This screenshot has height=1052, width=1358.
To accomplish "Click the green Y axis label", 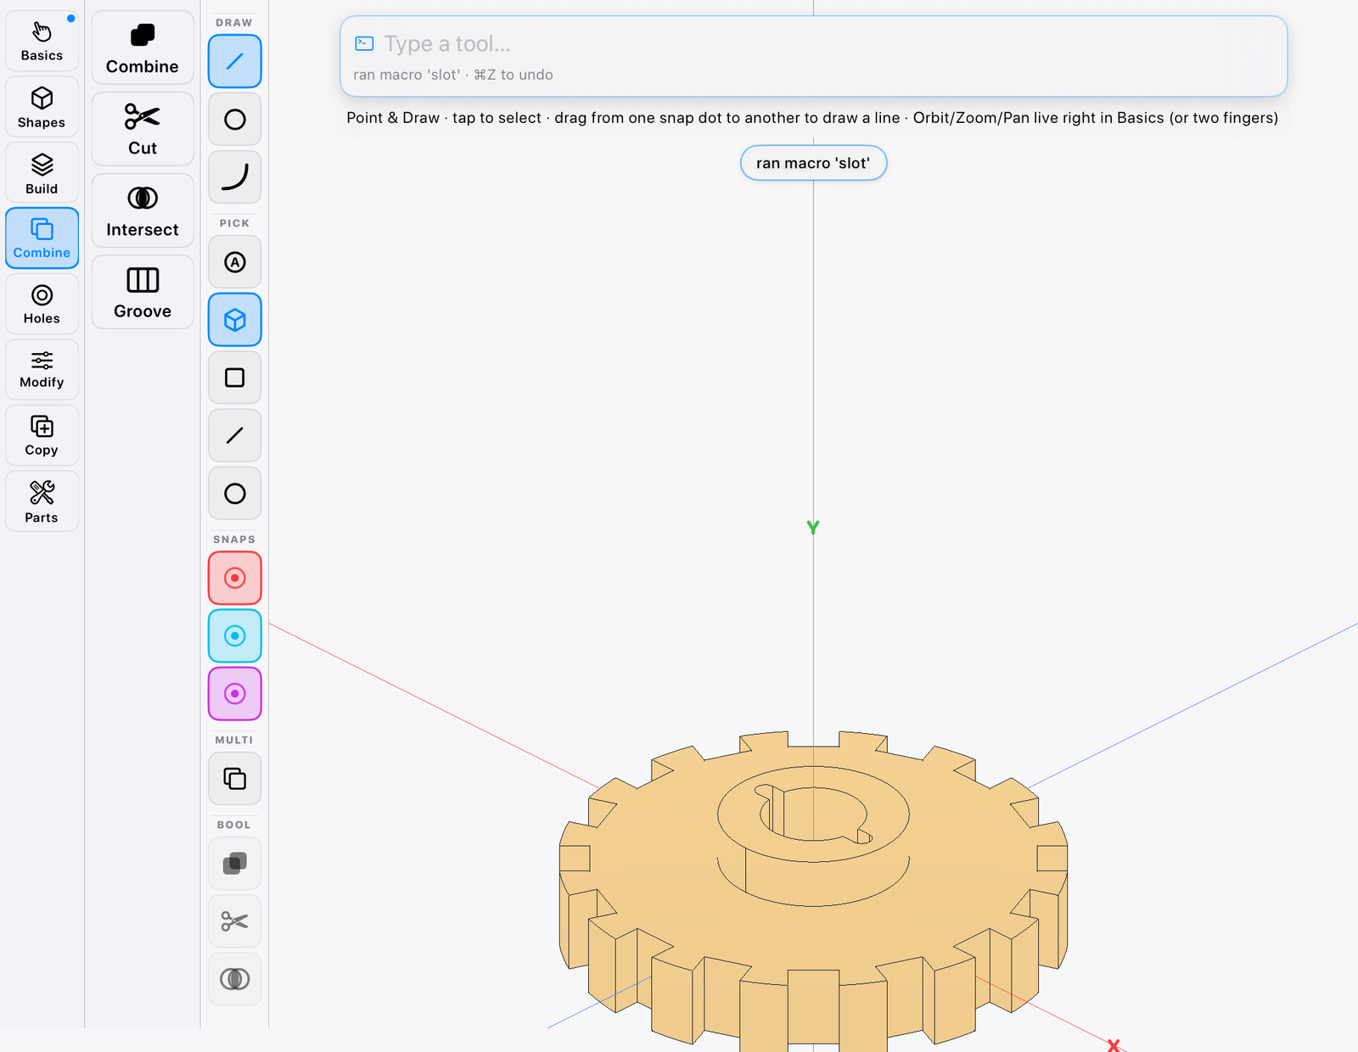I will (813, 527).
